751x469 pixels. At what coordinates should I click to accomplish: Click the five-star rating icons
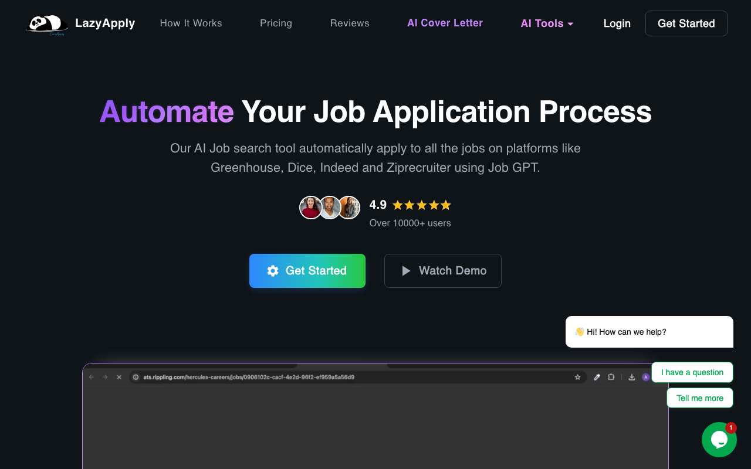click(422, 205)
